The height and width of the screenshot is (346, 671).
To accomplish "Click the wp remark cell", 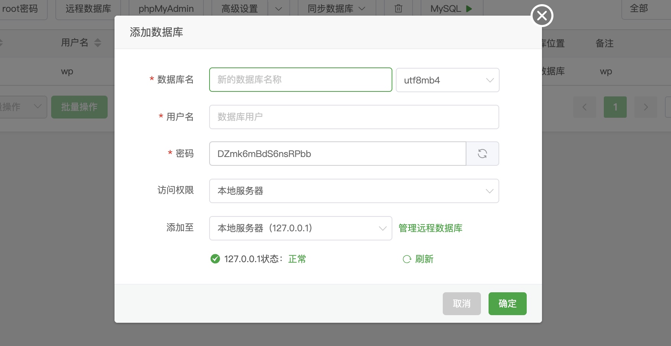I will tap(606, 71).
